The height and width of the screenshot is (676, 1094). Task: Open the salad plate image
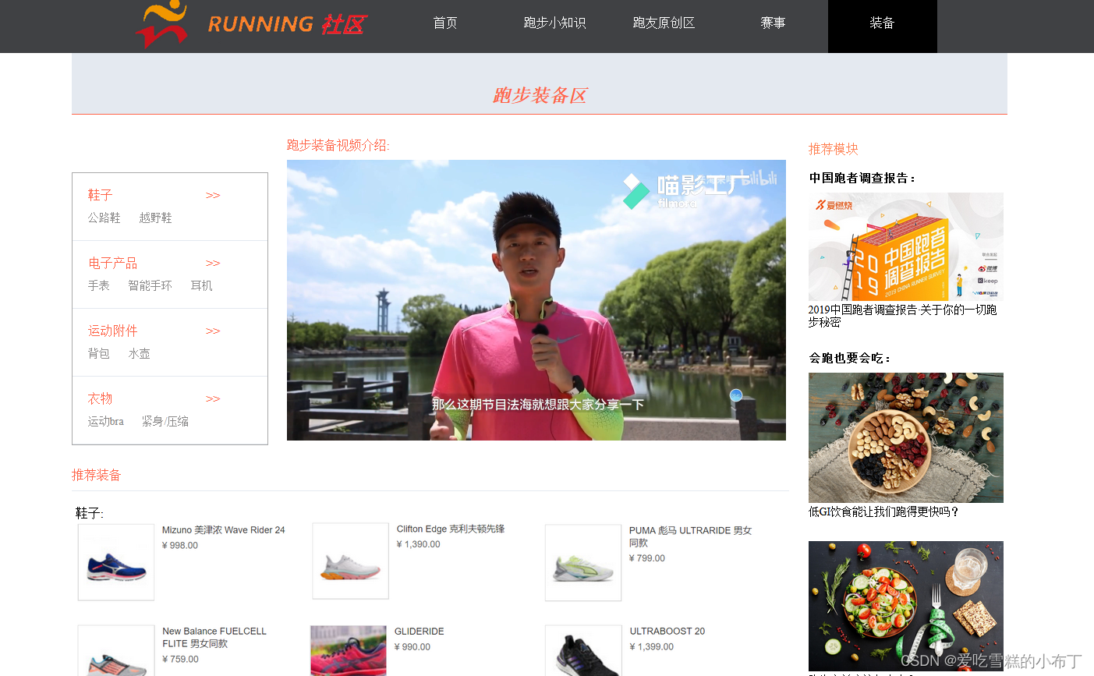point(906,606)
